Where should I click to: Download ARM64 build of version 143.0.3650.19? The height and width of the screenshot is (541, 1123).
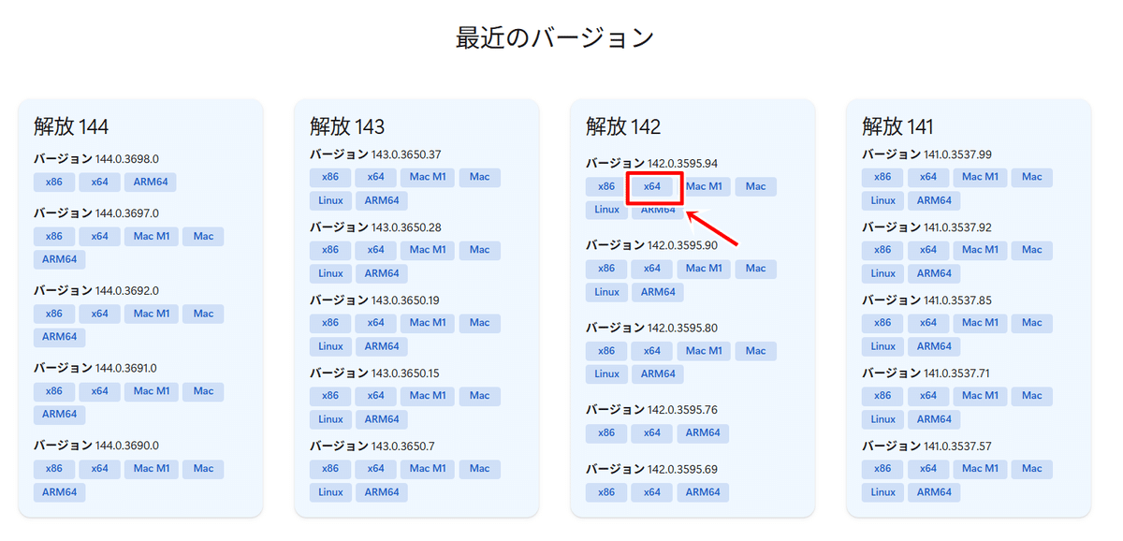pyautogui.click(x=381, y=346)
